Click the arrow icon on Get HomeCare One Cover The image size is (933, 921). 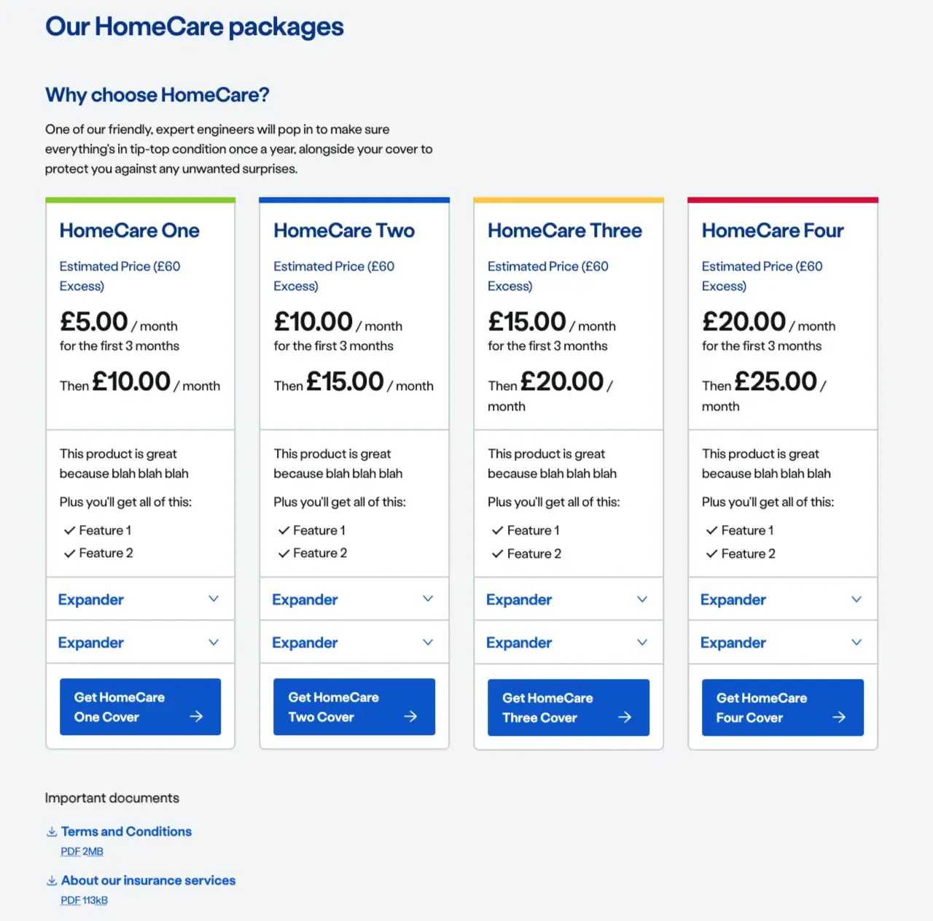pyautogui.click(x=197, y=716)
